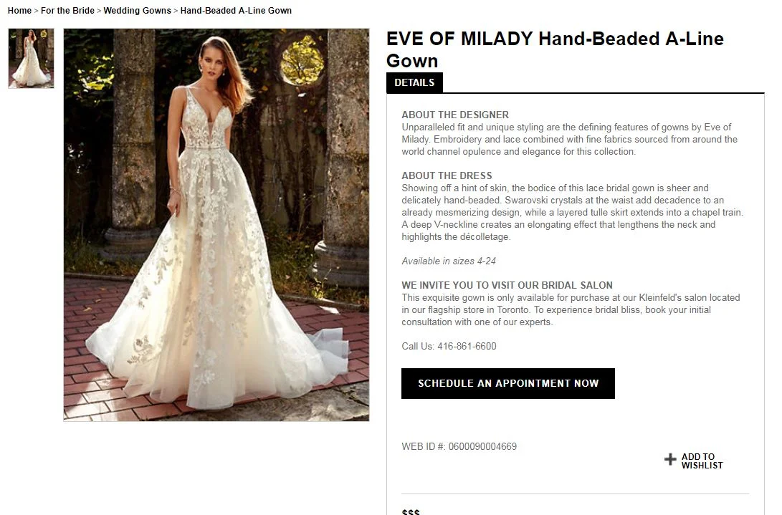The image size is (782, 515).
Task: Navigate to Wedding Gowns breadcrumb category
Action: 137,11
